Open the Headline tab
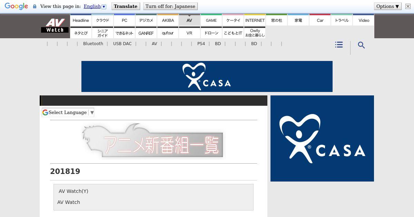The image size is (414, 217). click(81, 20)
